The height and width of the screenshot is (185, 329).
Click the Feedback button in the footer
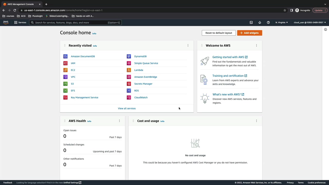pos(8,183)
